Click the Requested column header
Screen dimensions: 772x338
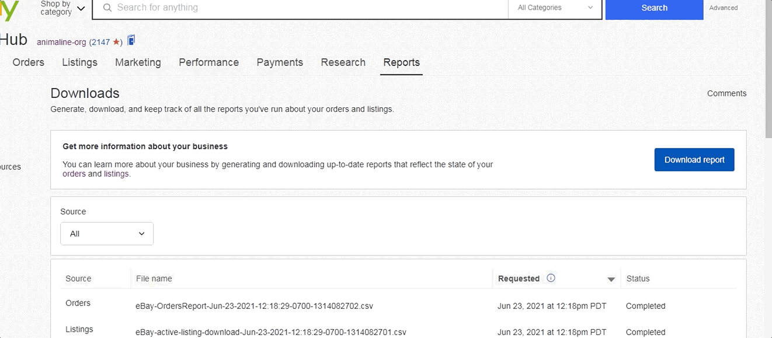coord(519,279)
